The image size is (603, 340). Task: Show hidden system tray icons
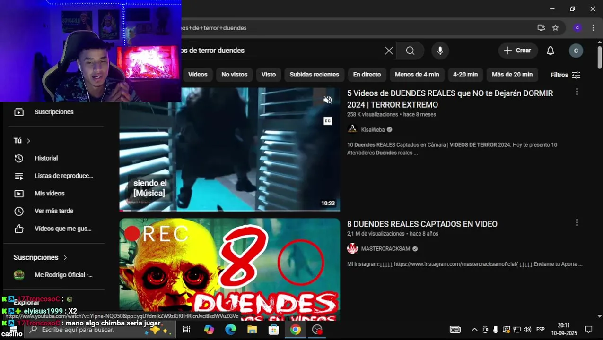[x=474, y=330]
